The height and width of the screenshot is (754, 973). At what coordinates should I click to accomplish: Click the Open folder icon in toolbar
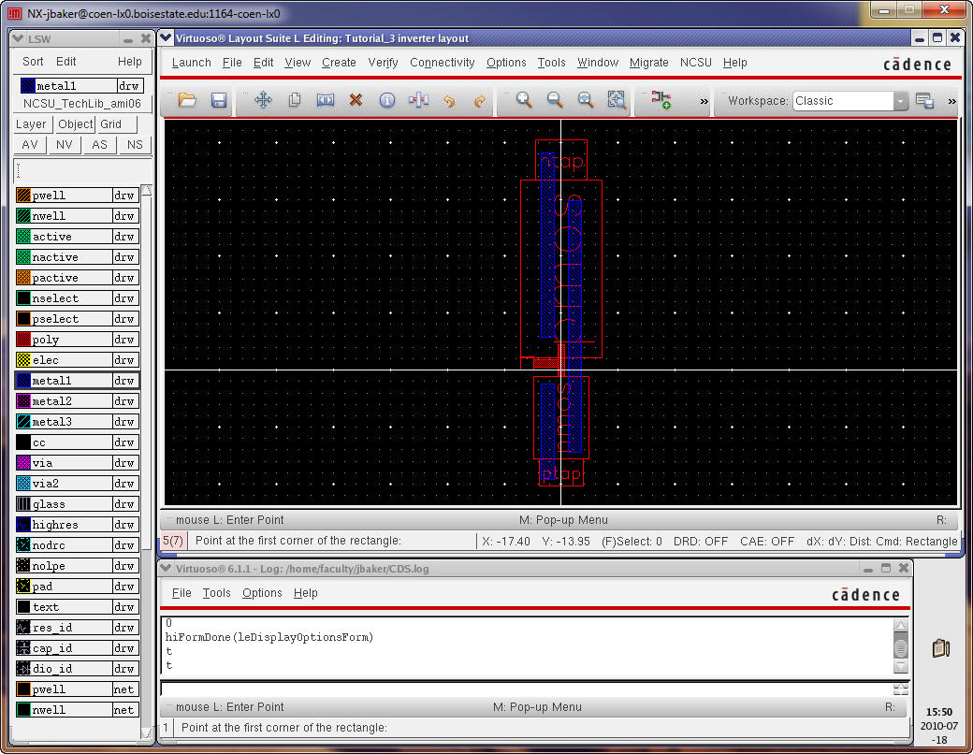pyautogui.click(x=187, y=100)
